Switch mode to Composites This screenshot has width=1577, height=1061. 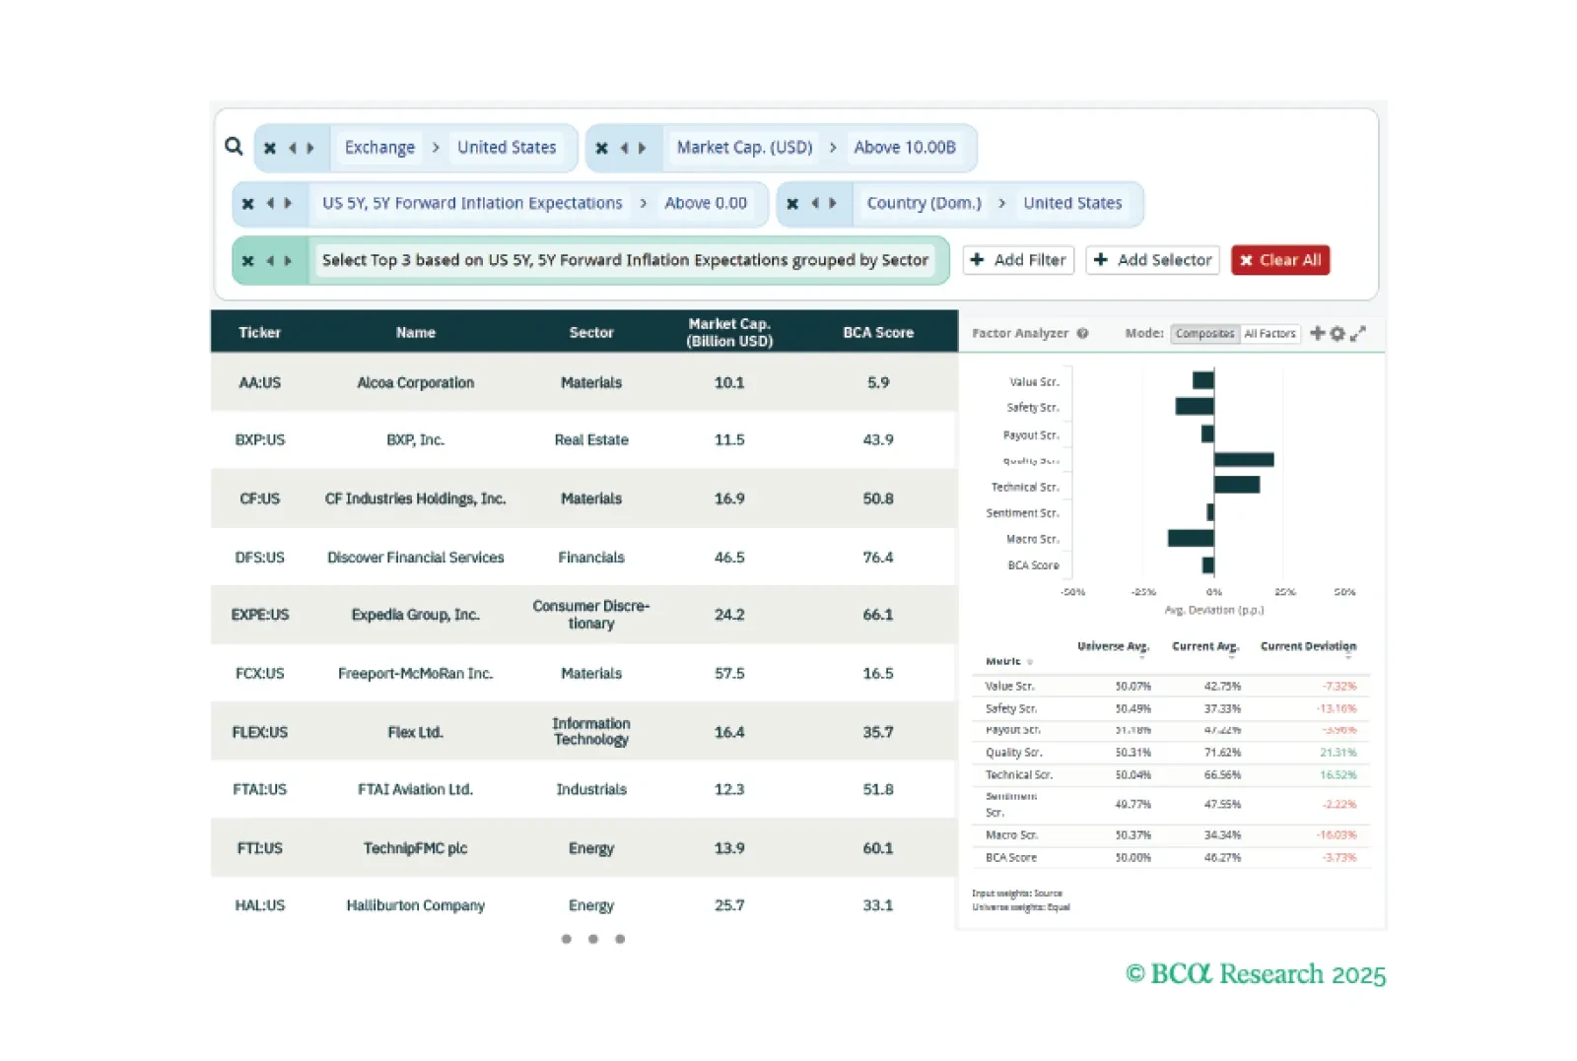coord(1204,334)
